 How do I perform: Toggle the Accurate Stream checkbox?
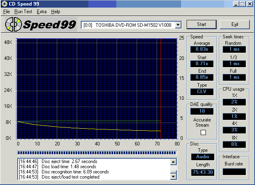203,132
